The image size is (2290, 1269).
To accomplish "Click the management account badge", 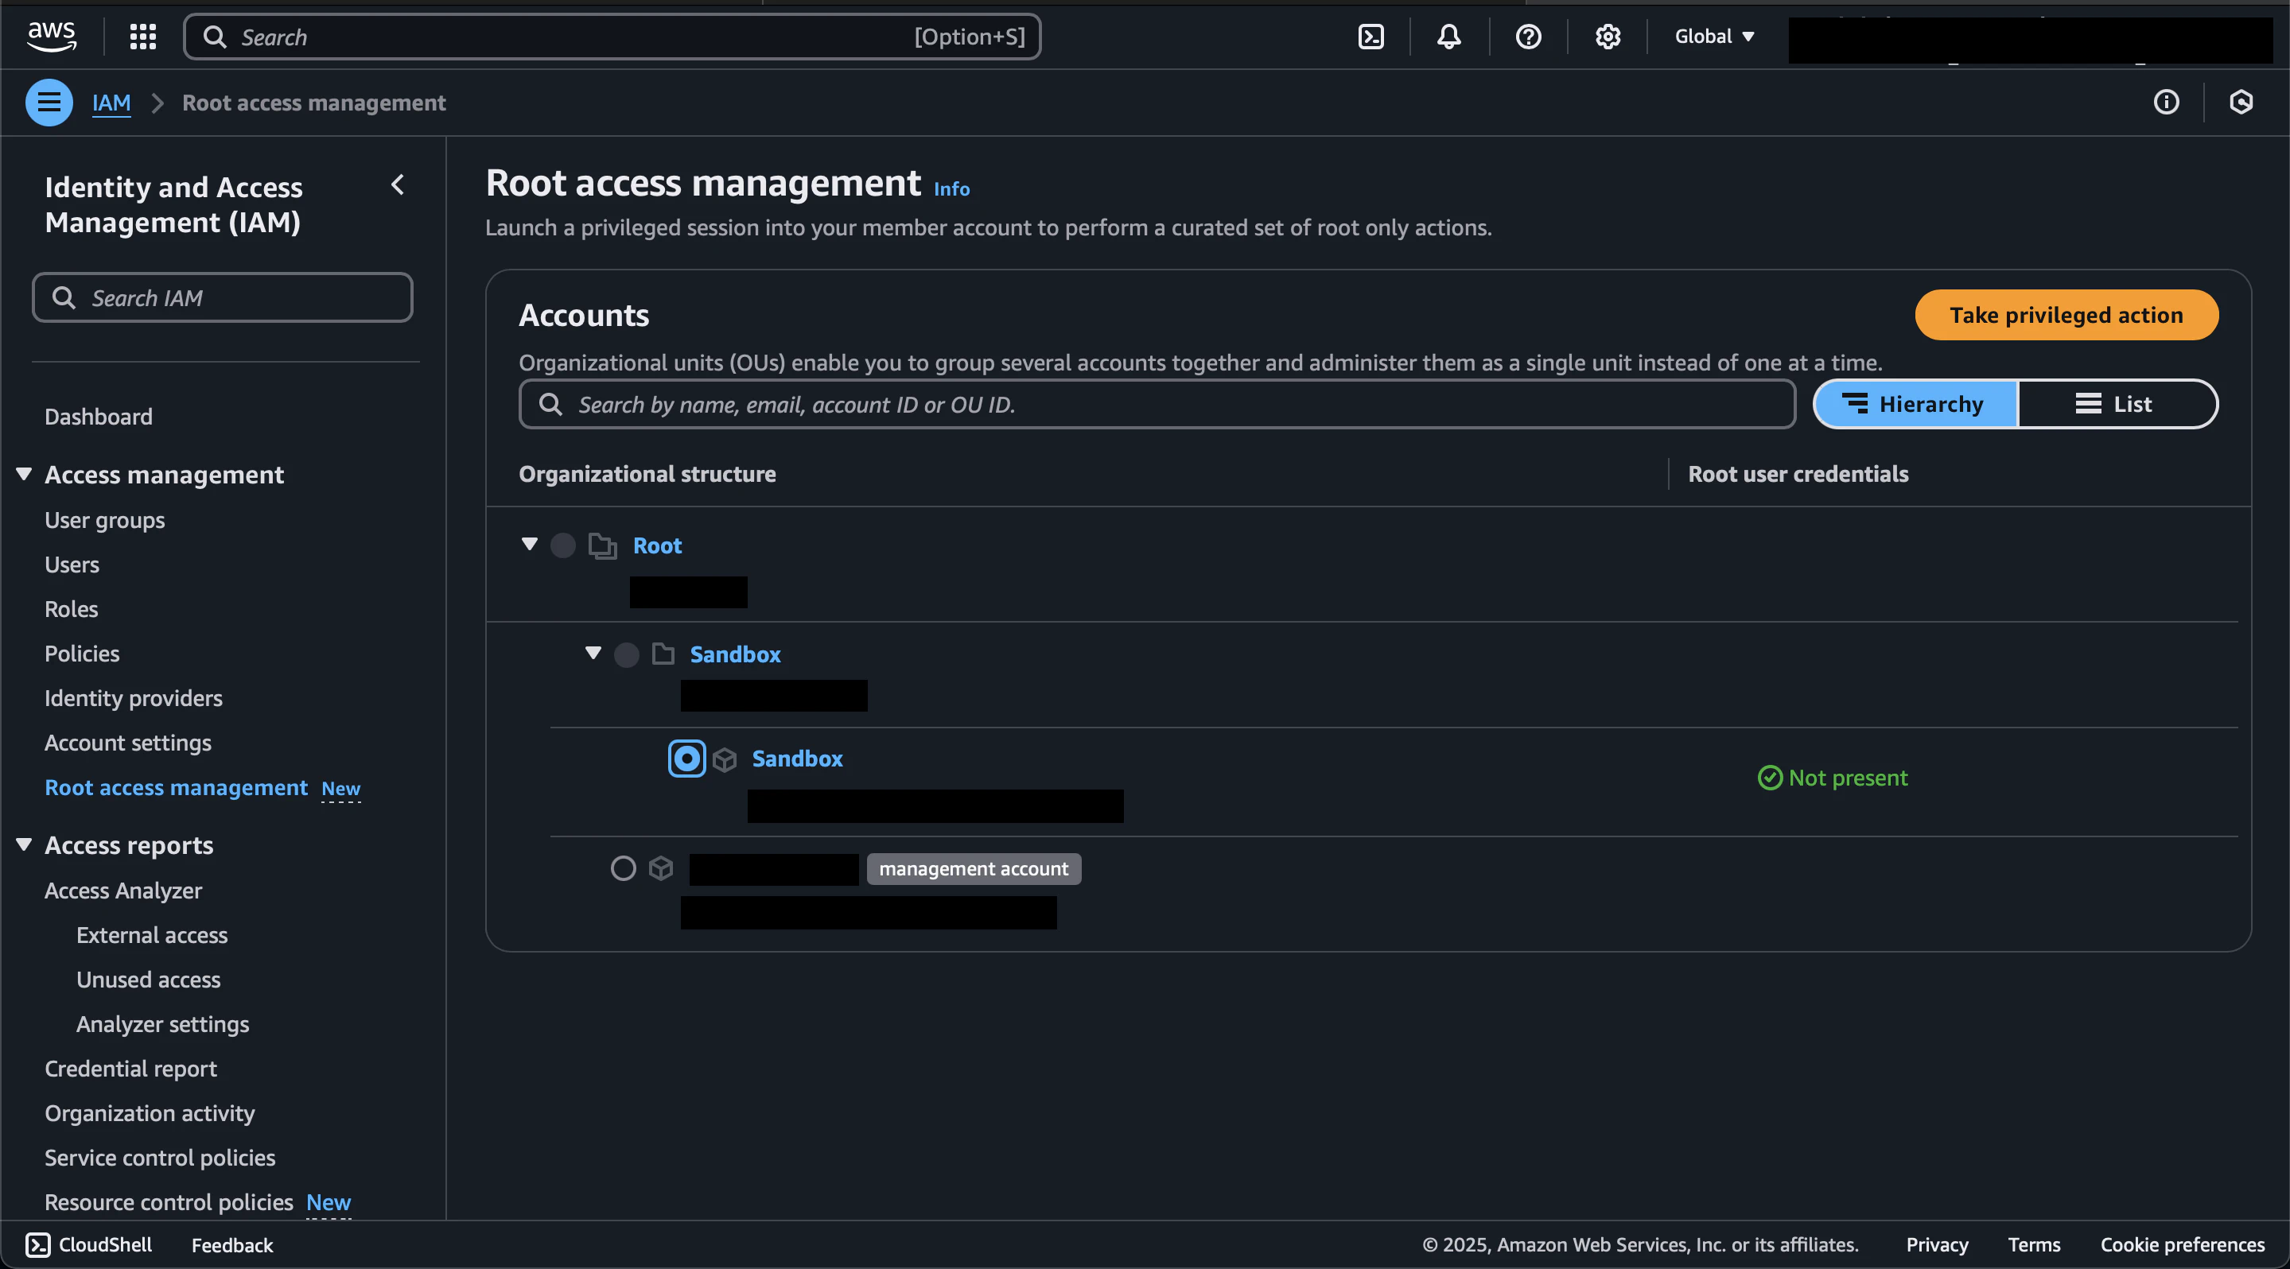I will 974,869.
